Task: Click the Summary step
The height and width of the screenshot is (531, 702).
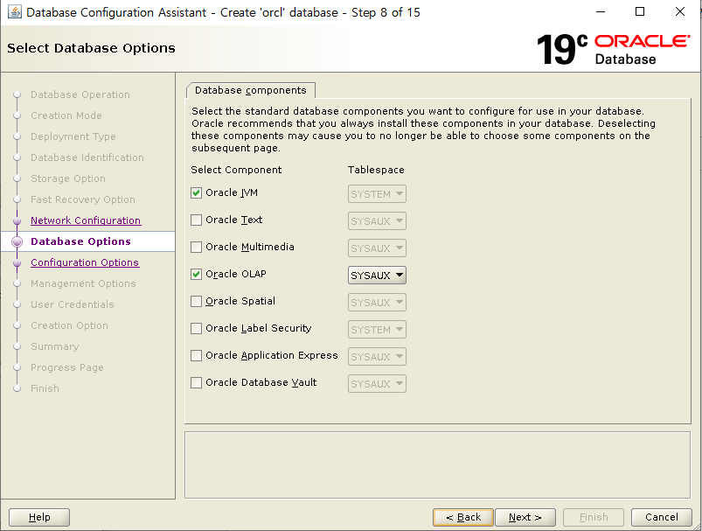Action: [54, 346]
